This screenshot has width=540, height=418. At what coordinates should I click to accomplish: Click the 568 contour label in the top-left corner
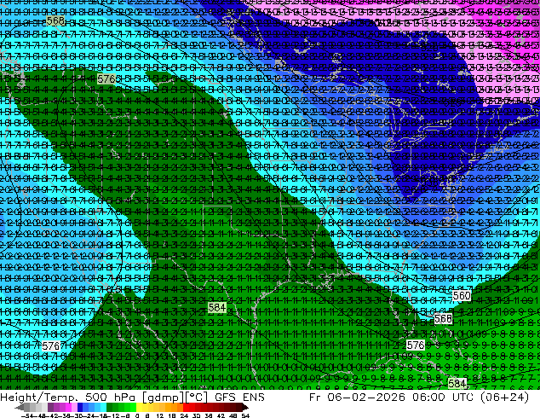tap(55, 20)
